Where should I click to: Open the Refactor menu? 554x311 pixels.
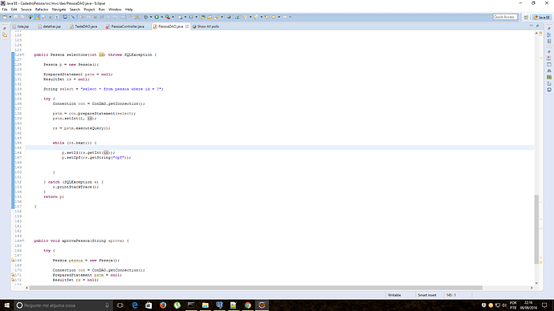[x=42, y=10]
